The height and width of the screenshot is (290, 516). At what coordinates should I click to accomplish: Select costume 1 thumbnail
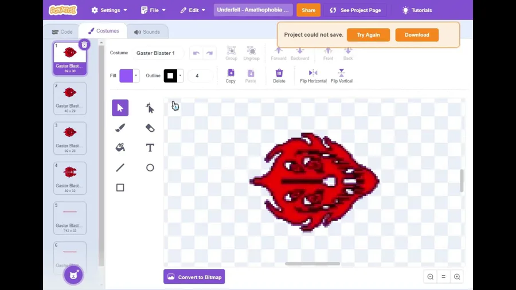tap(70, 59)
